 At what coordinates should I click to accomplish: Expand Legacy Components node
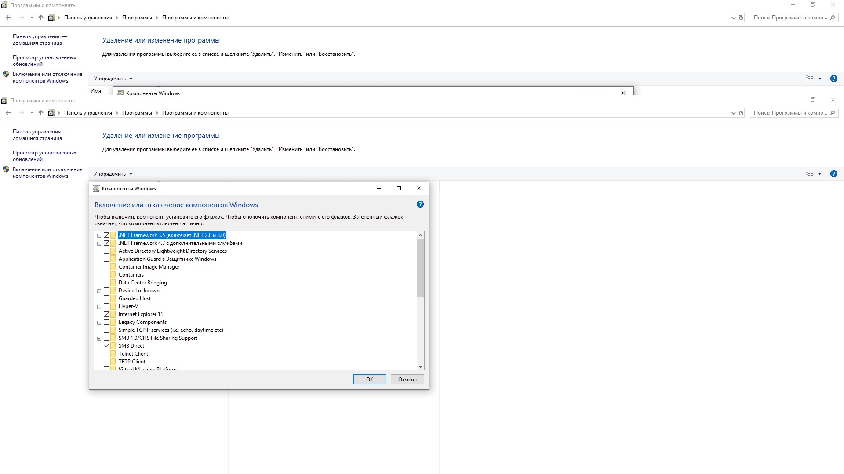tap(99, 323)
